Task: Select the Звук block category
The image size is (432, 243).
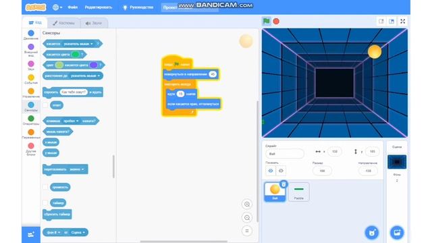Action: pyautogui.click(x=31, y=65)
